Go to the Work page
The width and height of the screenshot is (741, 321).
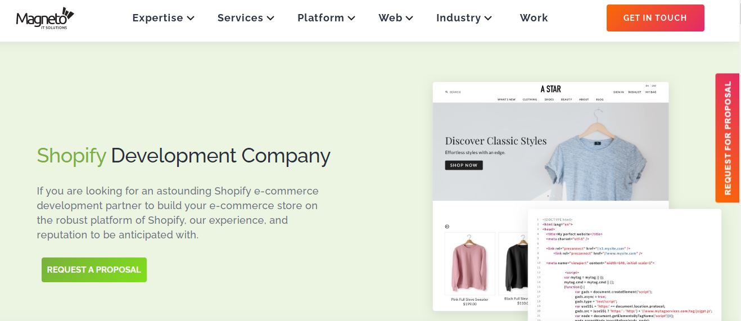pyautogui.click(x=534, y=18)
